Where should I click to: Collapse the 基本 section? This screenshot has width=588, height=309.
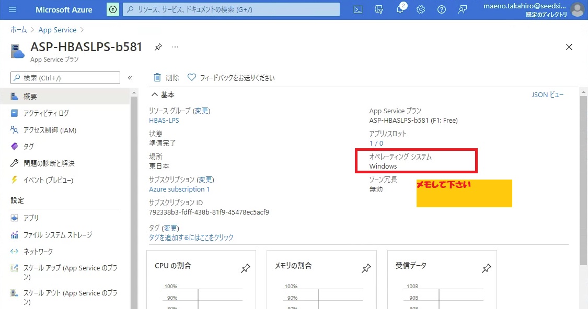[x=154, y=94]
